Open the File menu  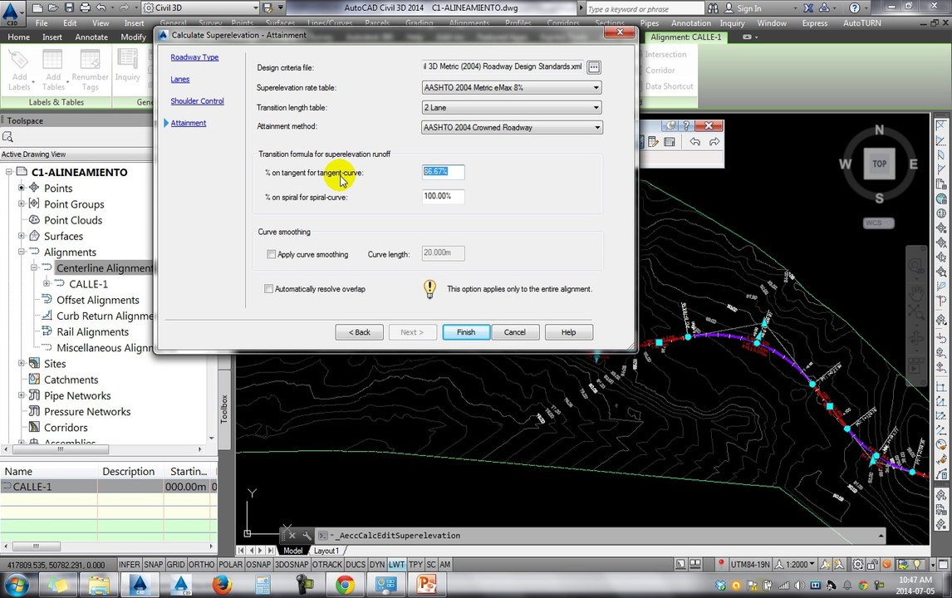pos(42,23)
